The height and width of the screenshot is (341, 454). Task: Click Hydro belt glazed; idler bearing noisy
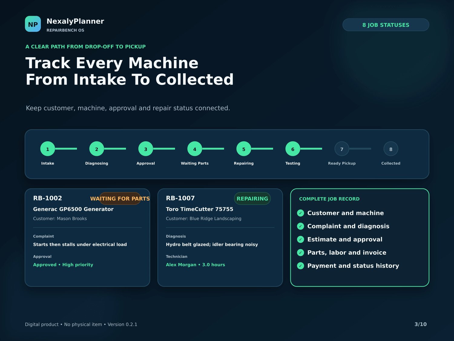click(x=212, y=244)
